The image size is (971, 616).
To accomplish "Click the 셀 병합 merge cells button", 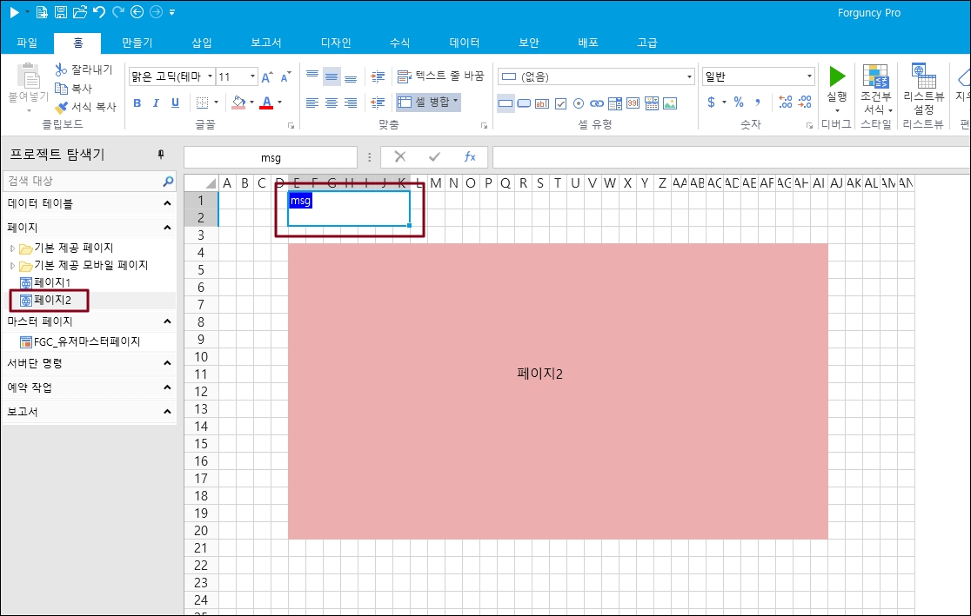I will 427,102.
